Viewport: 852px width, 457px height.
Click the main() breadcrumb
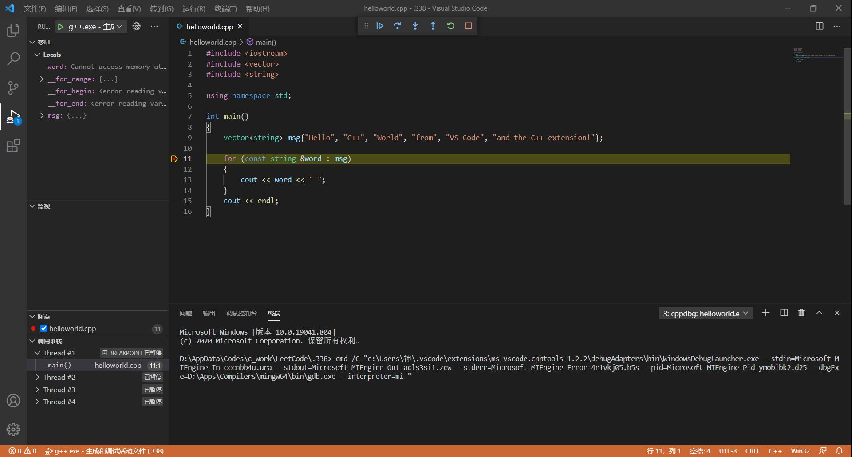click(261, 42)
